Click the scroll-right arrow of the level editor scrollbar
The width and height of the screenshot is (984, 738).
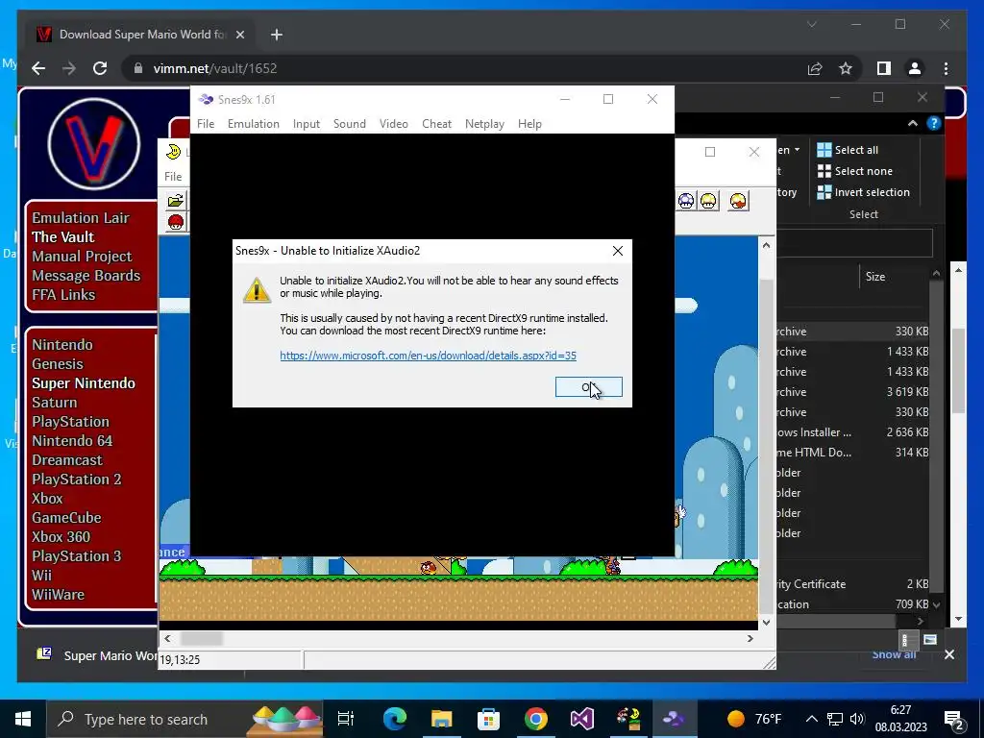[x=750, y=638]
